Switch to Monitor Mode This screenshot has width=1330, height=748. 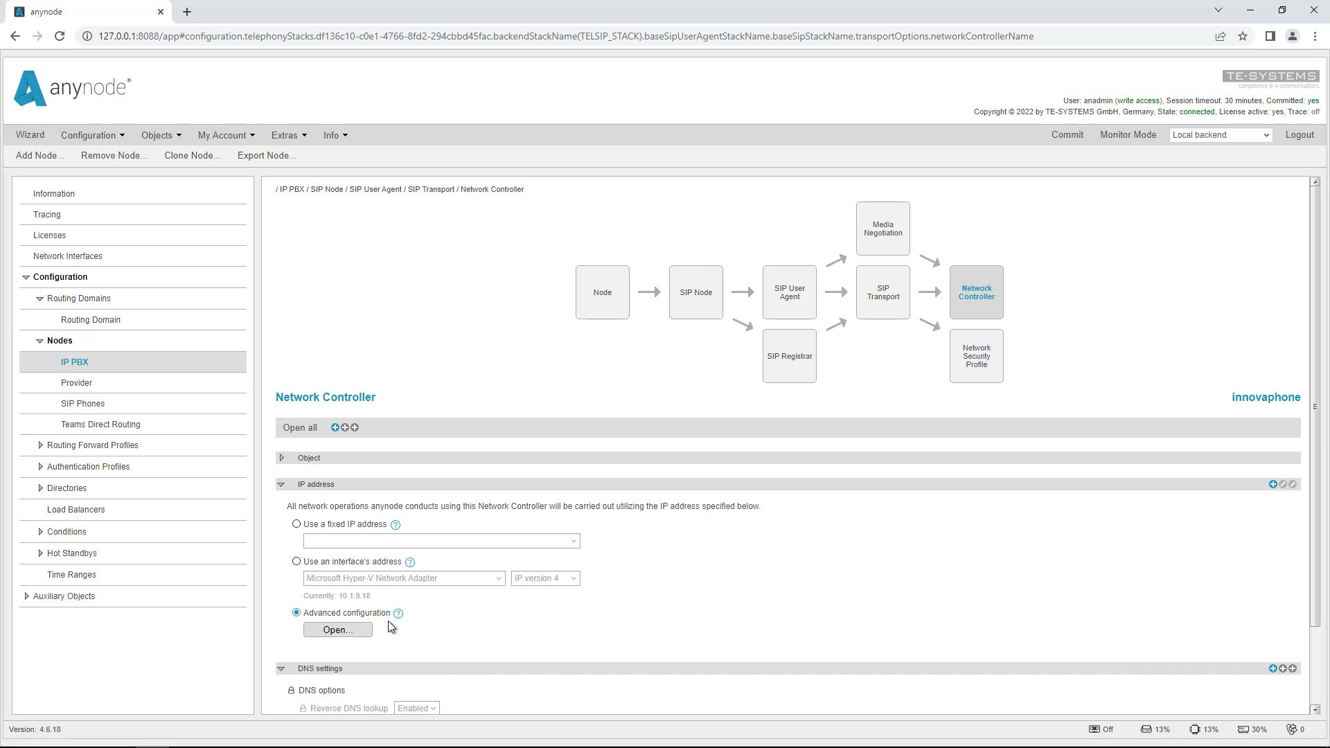[1128, 135]
